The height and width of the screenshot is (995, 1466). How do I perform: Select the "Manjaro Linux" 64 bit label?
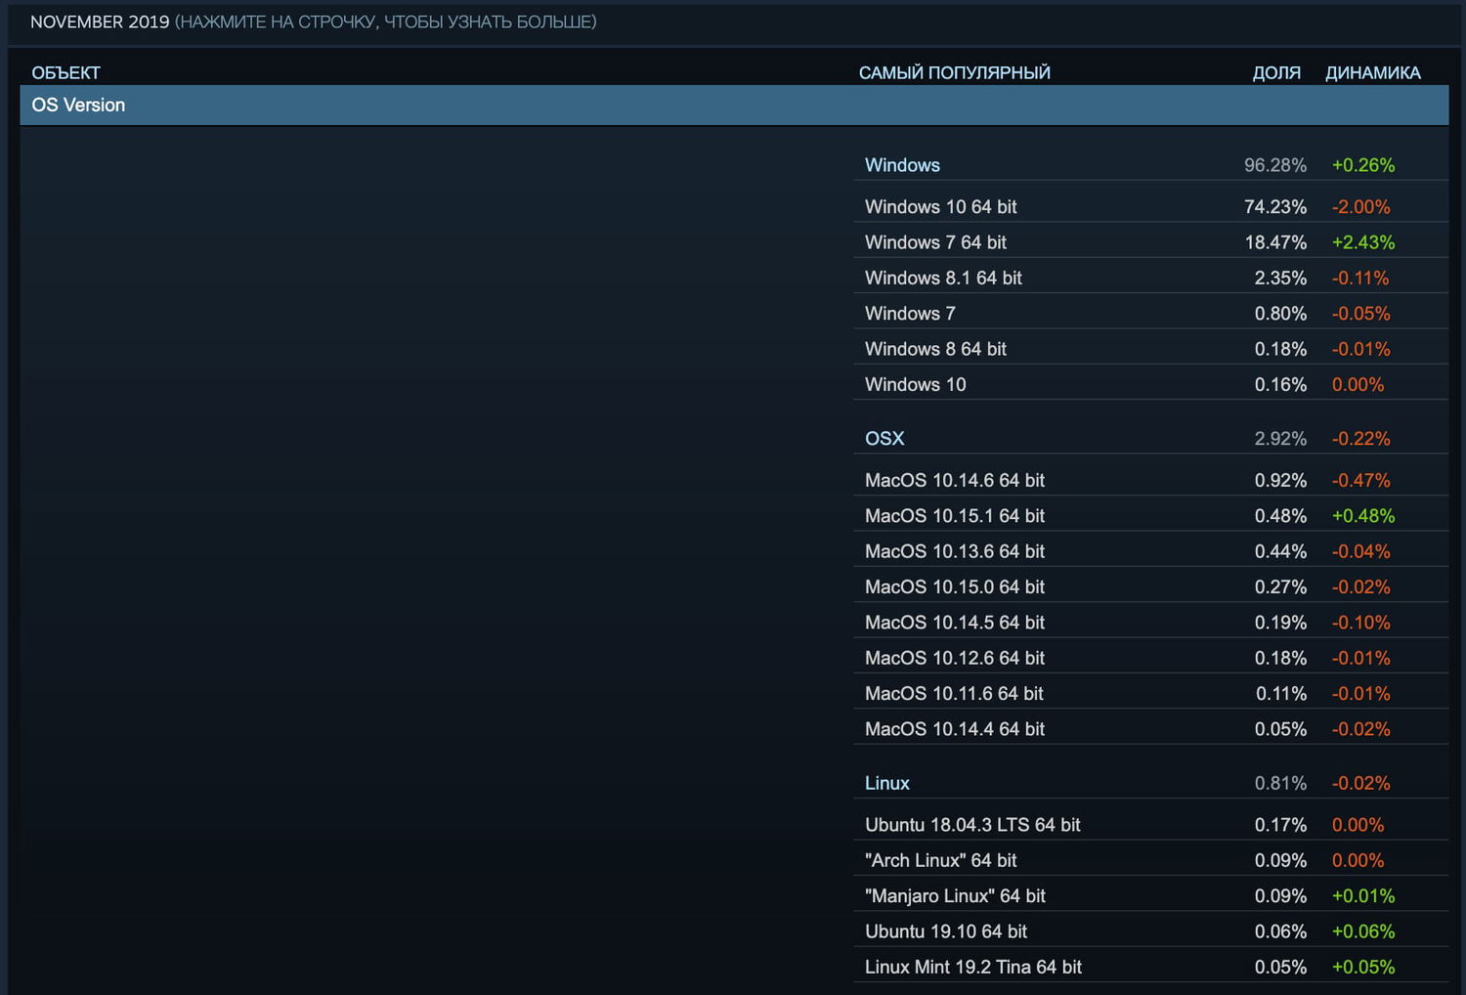coord(955,896)
